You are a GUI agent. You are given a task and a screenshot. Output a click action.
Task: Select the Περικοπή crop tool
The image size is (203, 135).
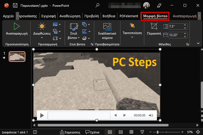click(154, 29)
